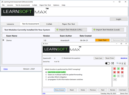Toggle the dark mode switch in Exam window
The width and height of the screenshot is (129, 95).
(x=107, y=63)
